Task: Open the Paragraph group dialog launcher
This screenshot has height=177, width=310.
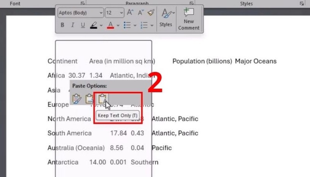Action: (x=191, y=4)
